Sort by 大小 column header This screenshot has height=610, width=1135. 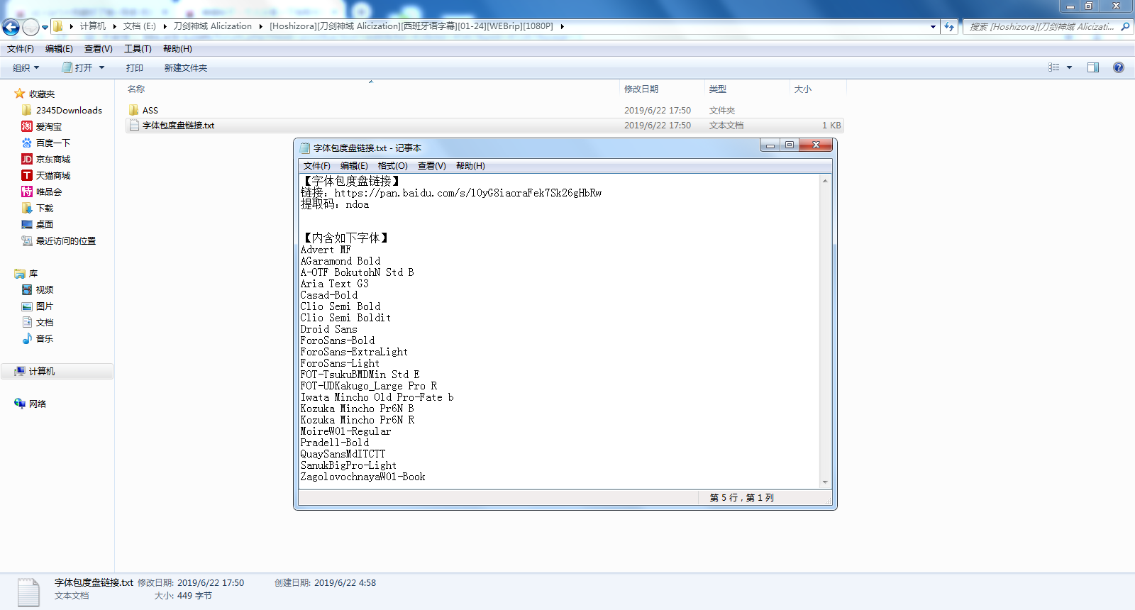tap(803, 89)
